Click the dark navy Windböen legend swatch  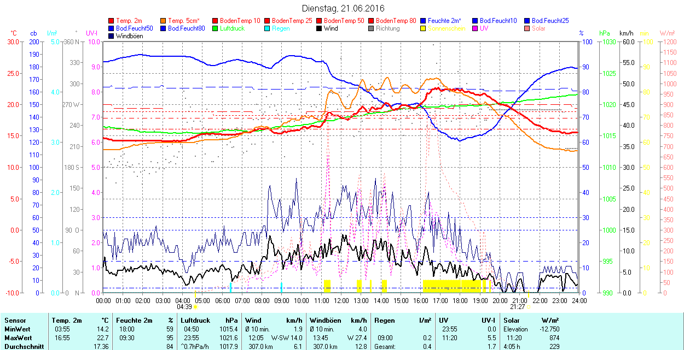(112, 36)
